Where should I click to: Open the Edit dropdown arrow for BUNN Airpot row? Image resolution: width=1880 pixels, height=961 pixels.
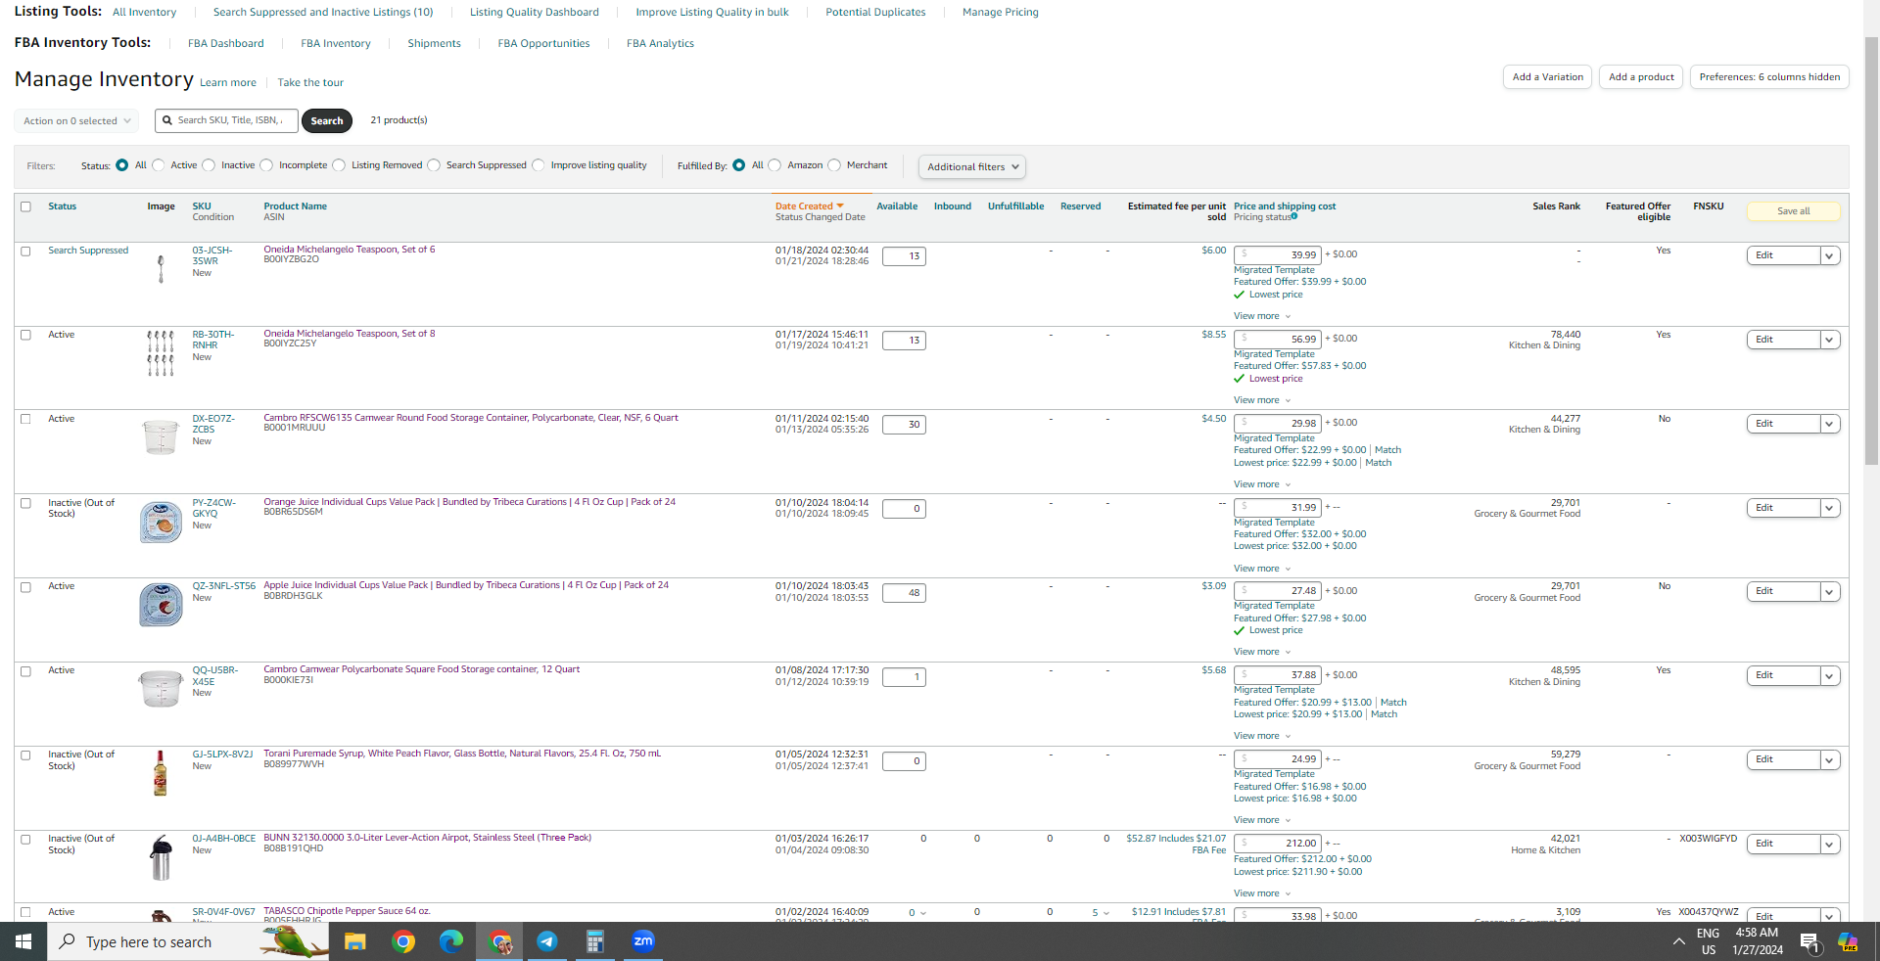(1829, 844)
